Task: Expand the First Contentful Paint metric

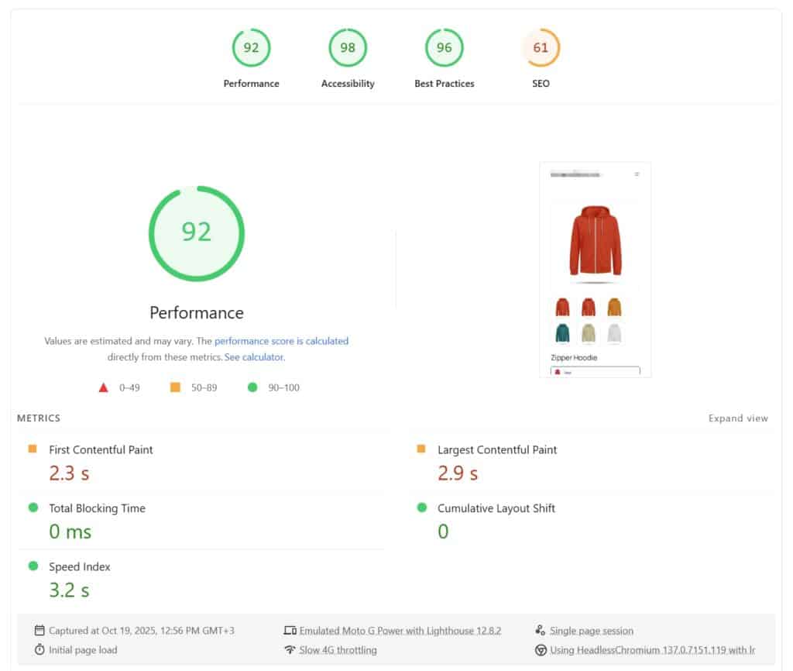Action: pos(101,449)
